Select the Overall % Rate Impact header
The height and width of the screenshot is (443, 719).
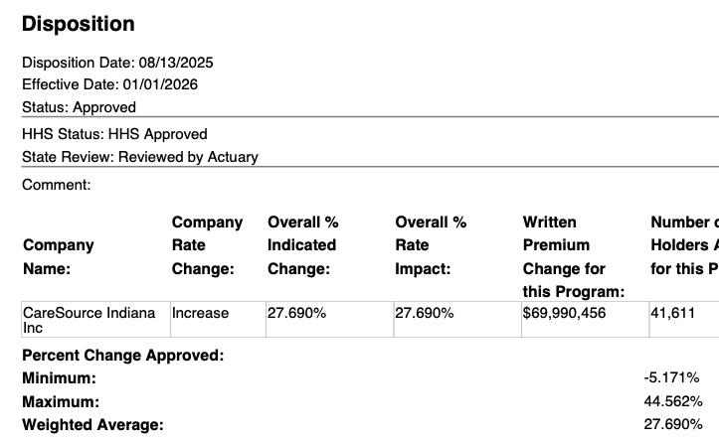point(431,245)
